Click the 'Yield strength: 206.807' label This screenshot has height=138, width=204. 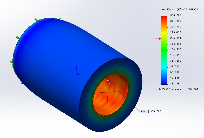[x=180, y=89]
